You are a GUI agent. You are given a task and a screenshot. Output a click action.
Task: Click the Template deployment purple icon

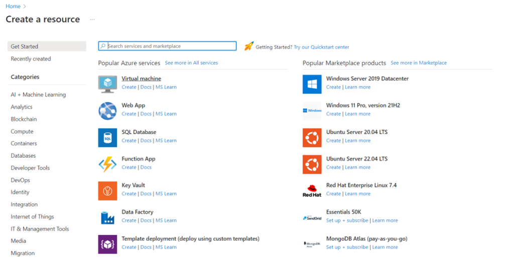click(x=107, y=244)
